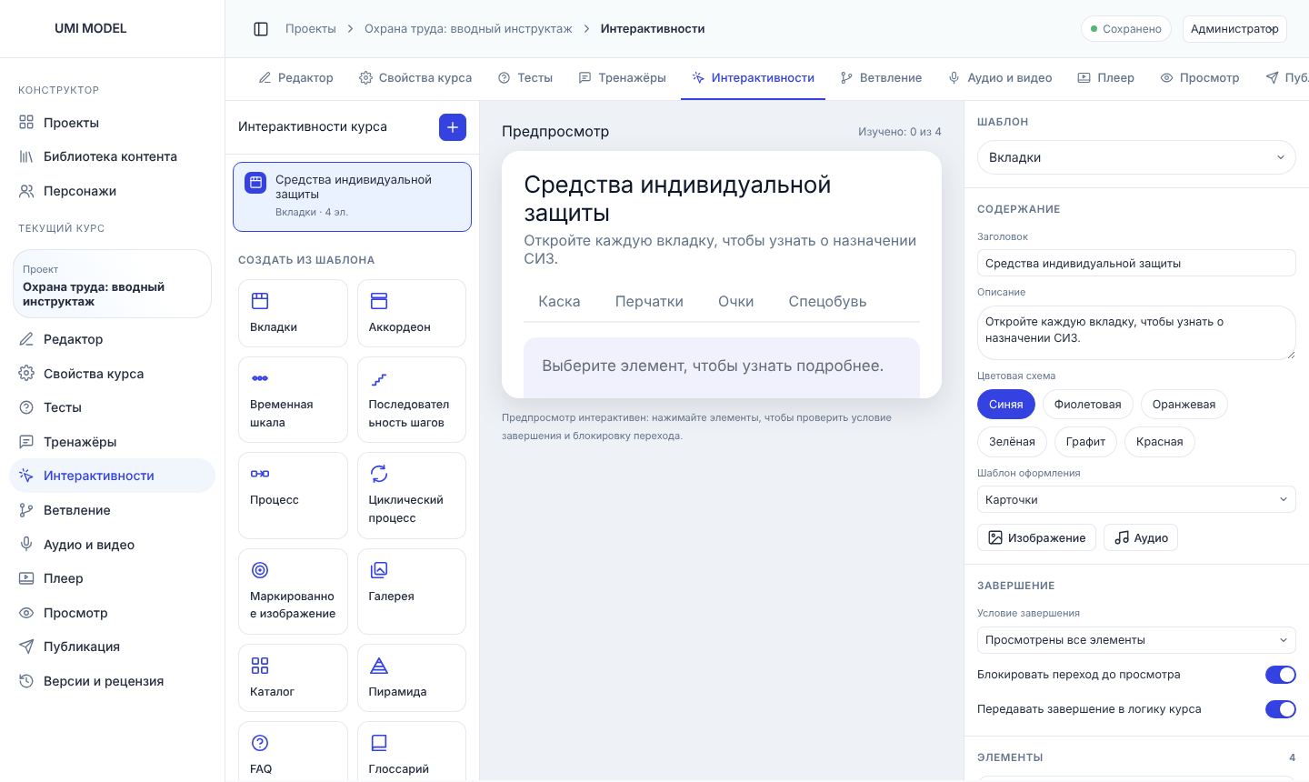The image size is (1309, 782).
Task: Select the Зелёная color scheme
Action: pos(1012,442)
